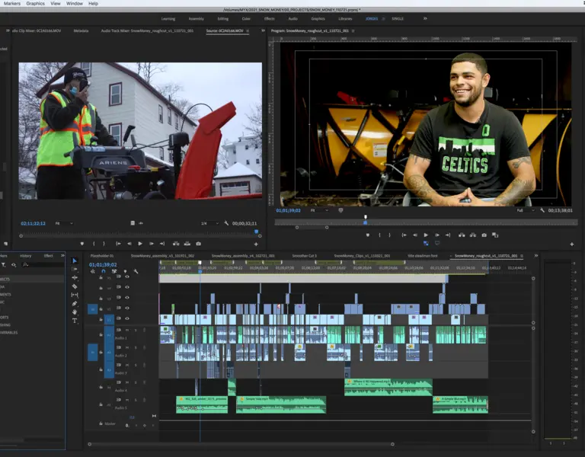Add marker in Source monitor
This screenshot has width=585, height=457.
(x=82, y=244)
